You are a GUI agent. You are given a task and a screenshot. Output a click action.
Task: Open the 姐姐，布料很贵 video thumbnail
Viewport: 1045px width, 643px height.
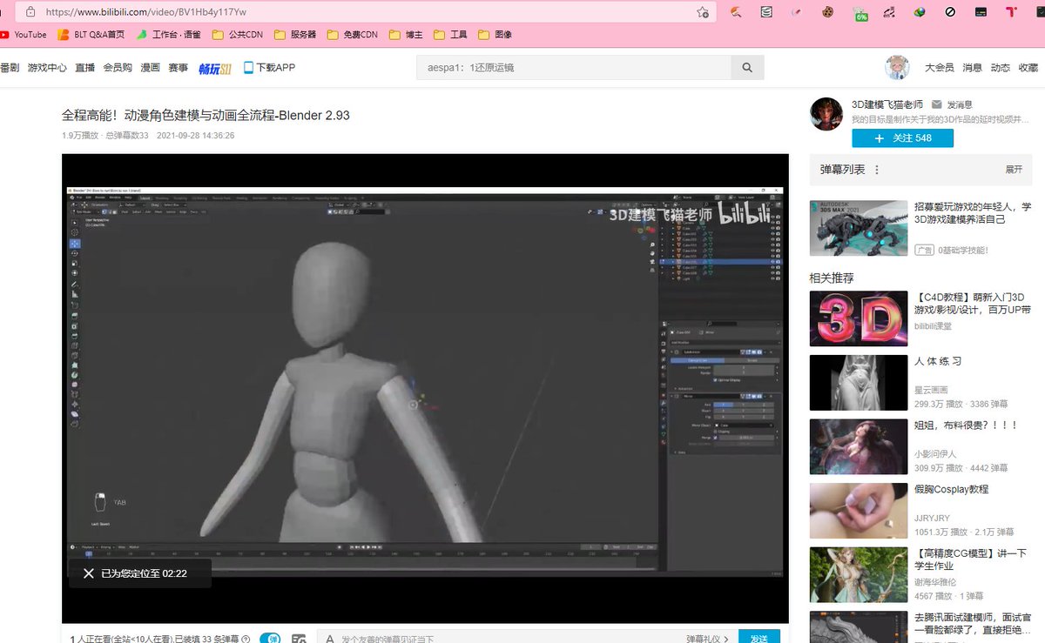tap(859, 446)
